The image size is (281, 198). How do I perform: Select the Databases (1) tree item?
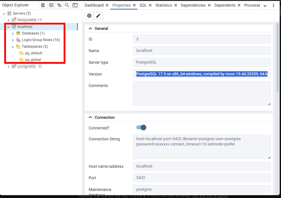(x=33, y=33)
